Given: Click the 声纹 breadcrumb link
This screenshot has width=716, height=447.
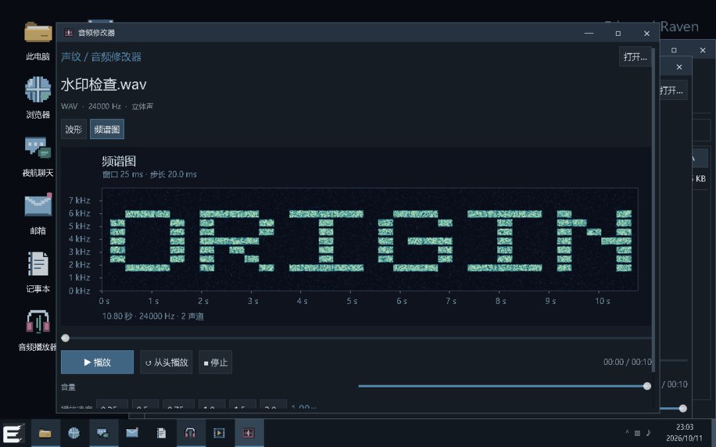Looking at the screenshot, I should (71, 57).
